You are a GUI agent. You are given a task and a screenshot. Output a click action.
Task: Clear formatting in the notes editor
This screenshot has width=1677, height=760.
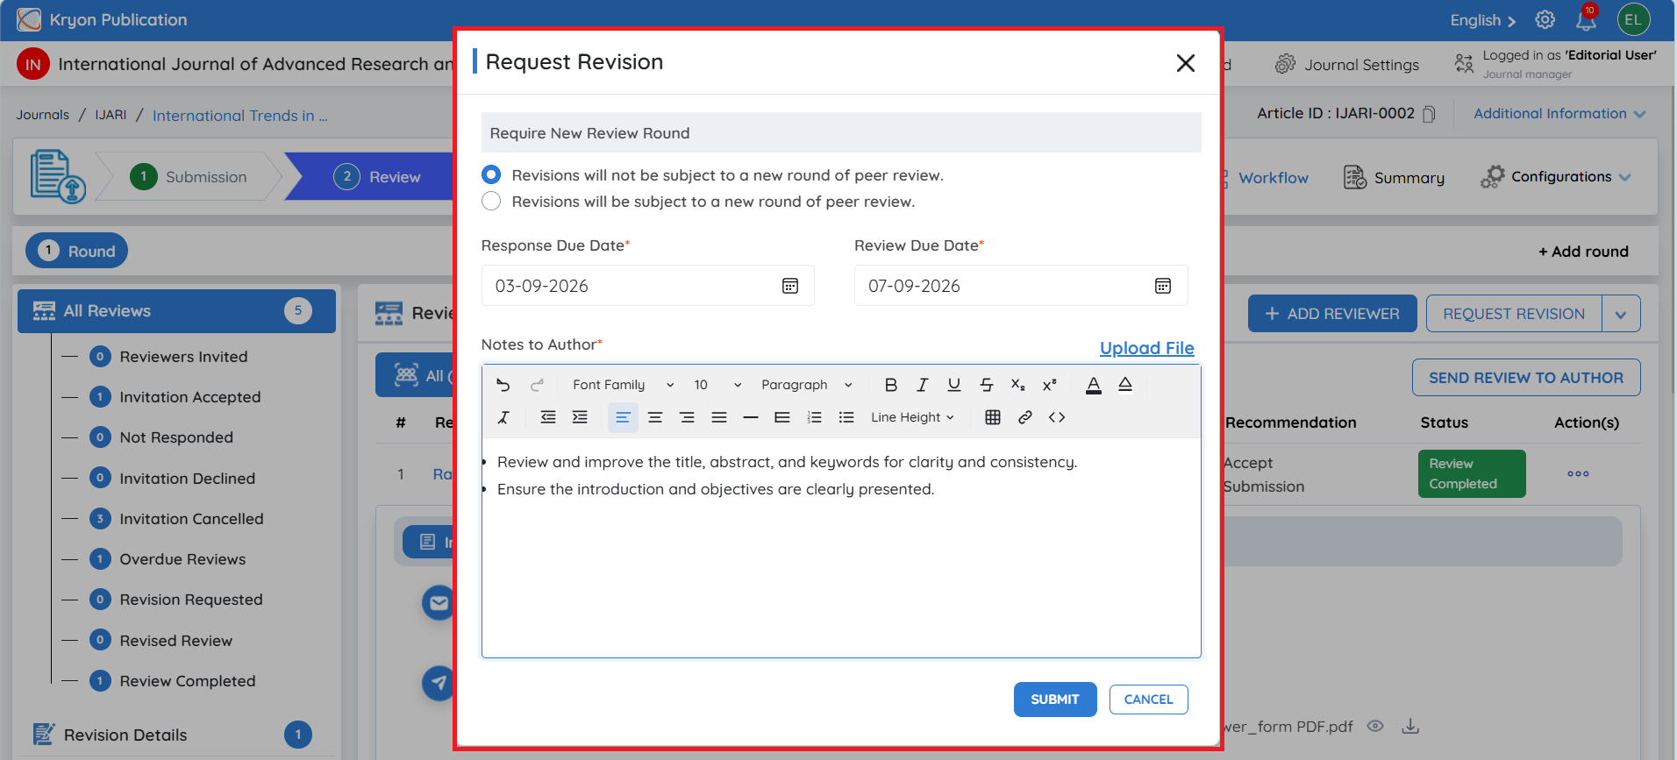tap(503, 417)
